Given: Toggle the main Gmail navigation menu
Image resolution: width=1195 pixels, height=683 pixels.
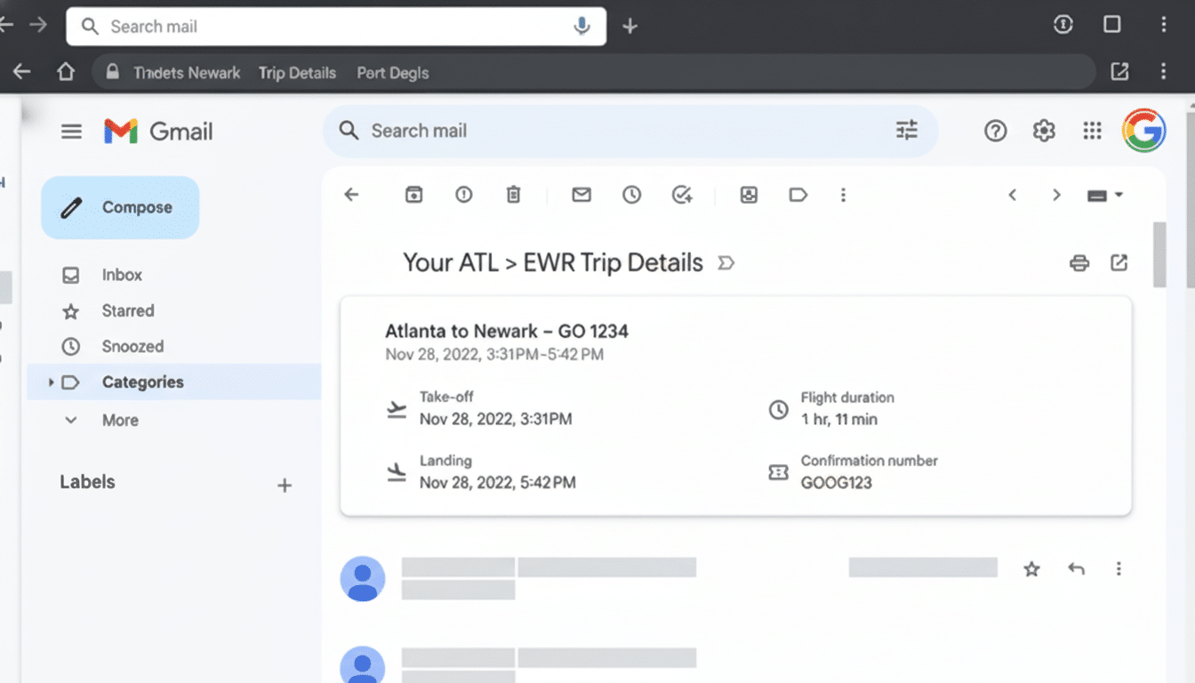Looking at the screenshot, I should 71,130.
